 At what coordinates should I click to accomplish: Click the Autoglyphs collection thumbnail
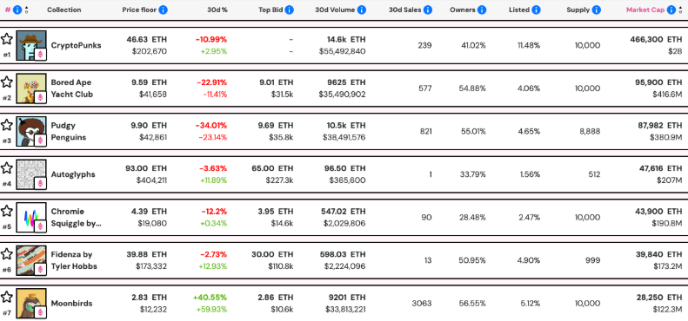(x=31, y=174)
